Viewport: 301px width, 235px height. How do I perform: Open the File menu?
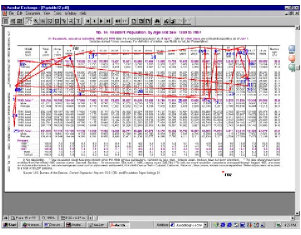pyautogui.click(x=11, y=13)
